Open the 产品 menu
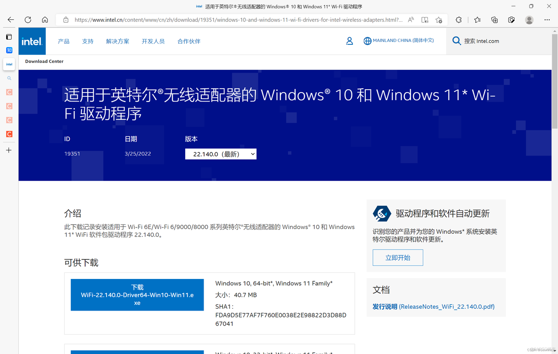Image resolution: width=558 pixels, height=354 pixels. point(64,42)
